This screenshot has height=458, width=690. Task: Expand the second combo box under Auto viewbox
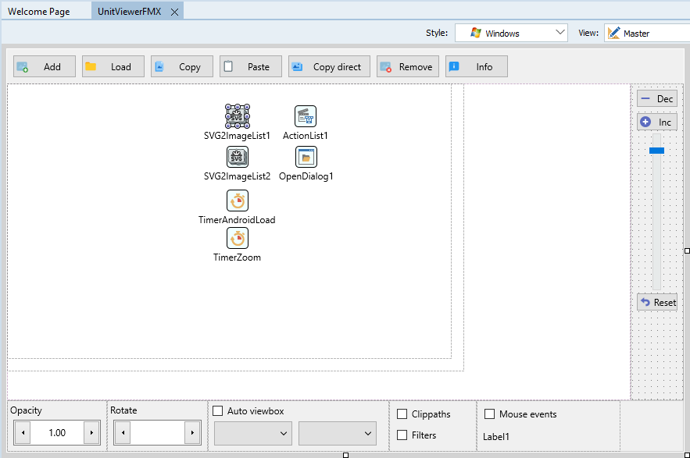tap(338, 433)
